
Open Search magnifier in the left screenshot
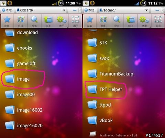34,21
